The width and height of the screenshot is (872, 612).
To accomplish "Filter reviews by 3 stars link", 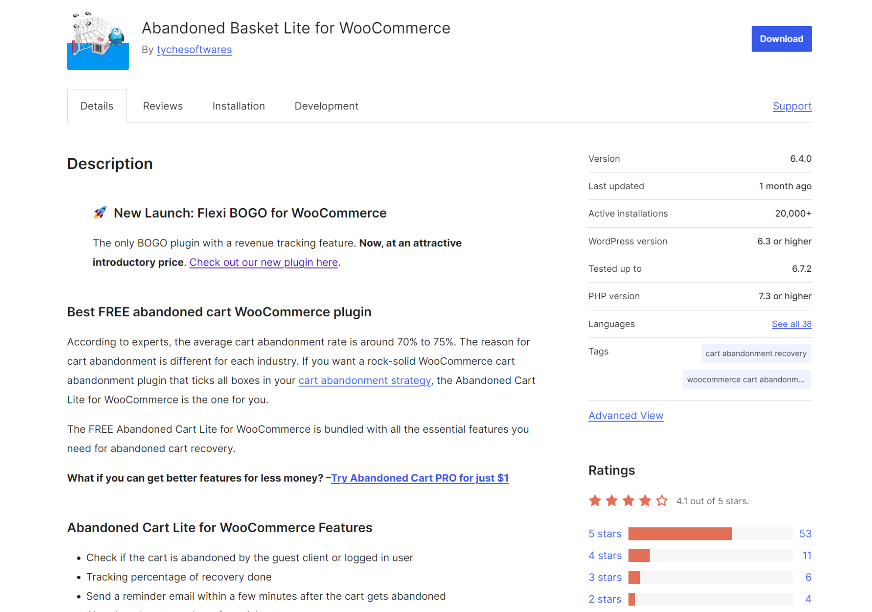I will coord(605,577).
